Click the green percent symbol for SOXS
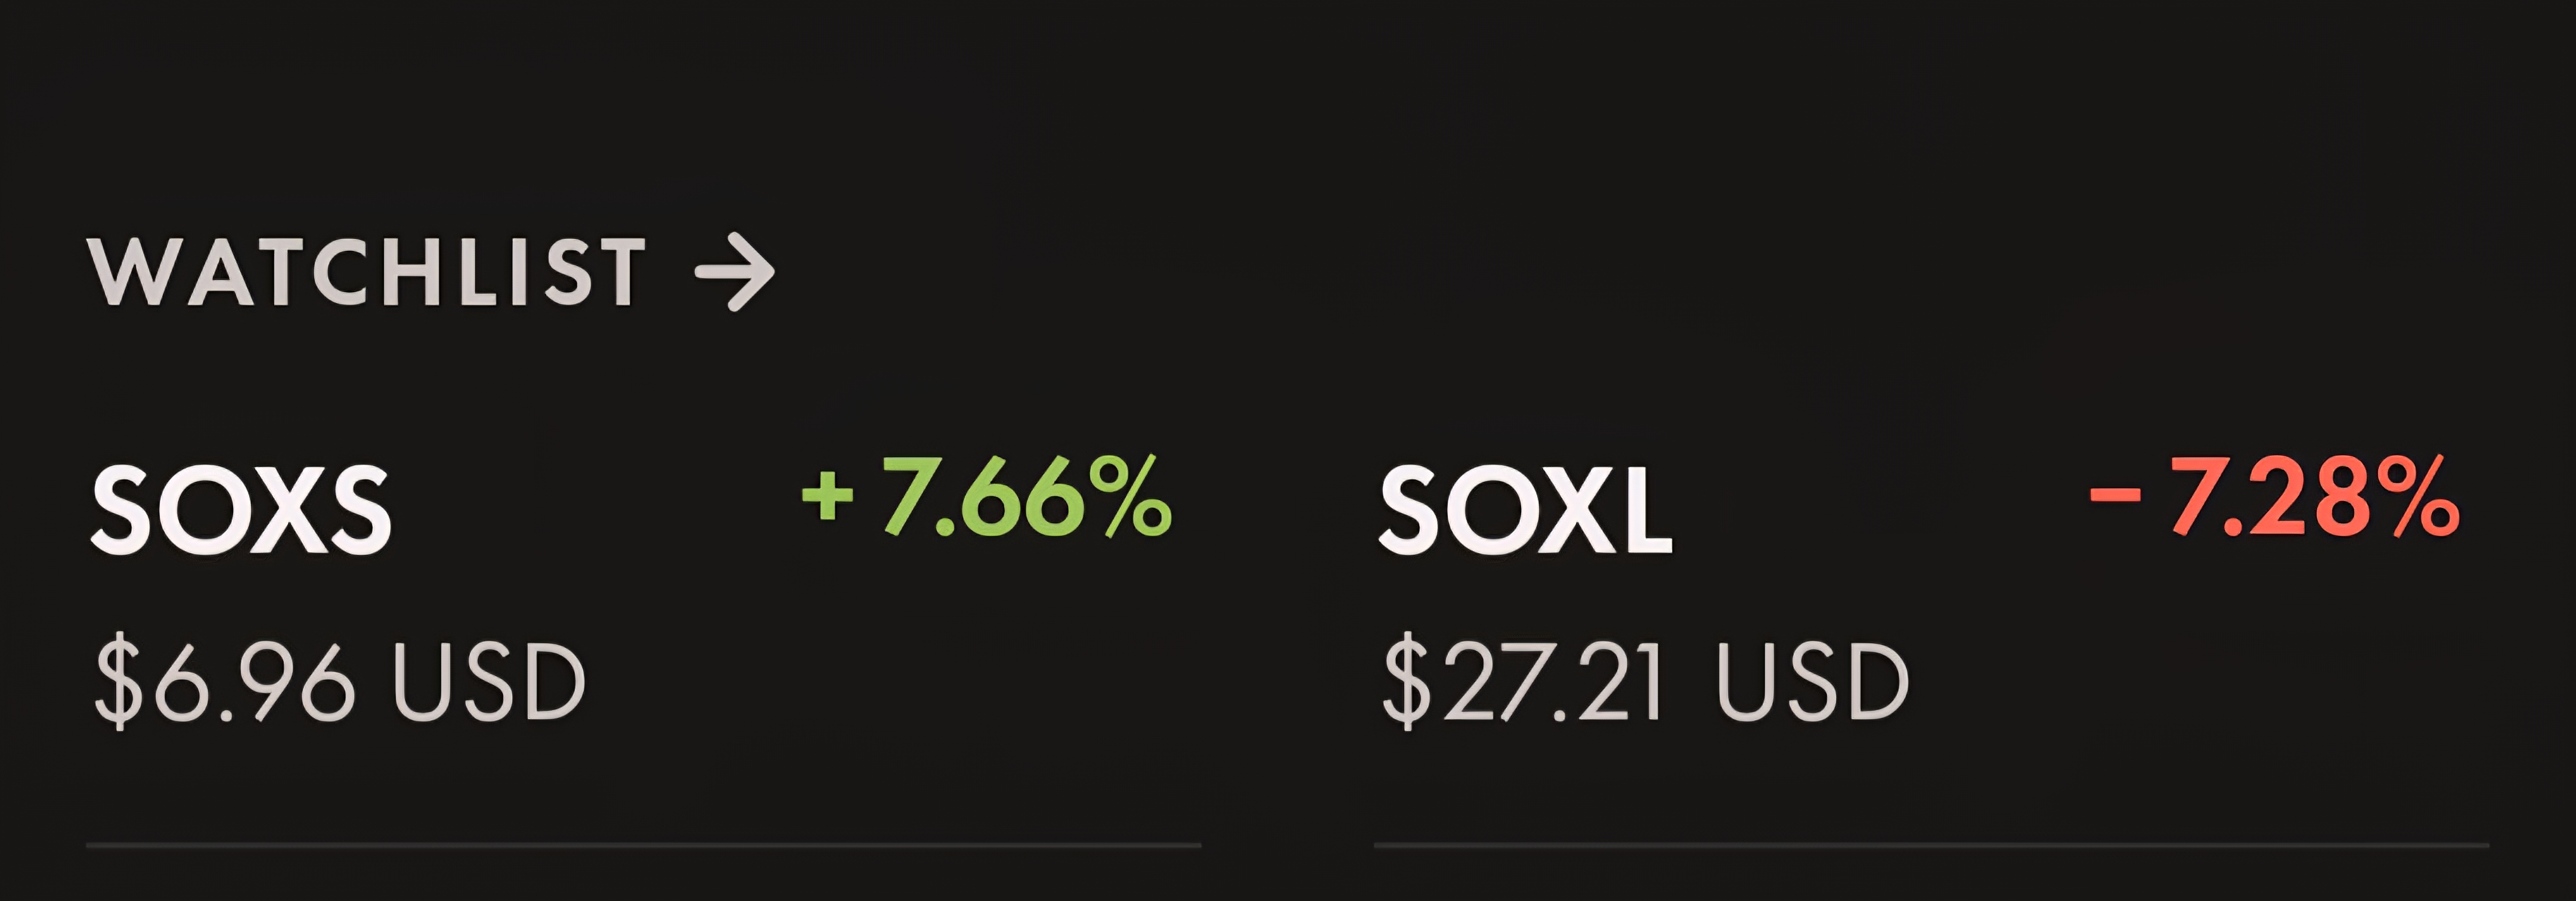 [x=1131, y=496]
